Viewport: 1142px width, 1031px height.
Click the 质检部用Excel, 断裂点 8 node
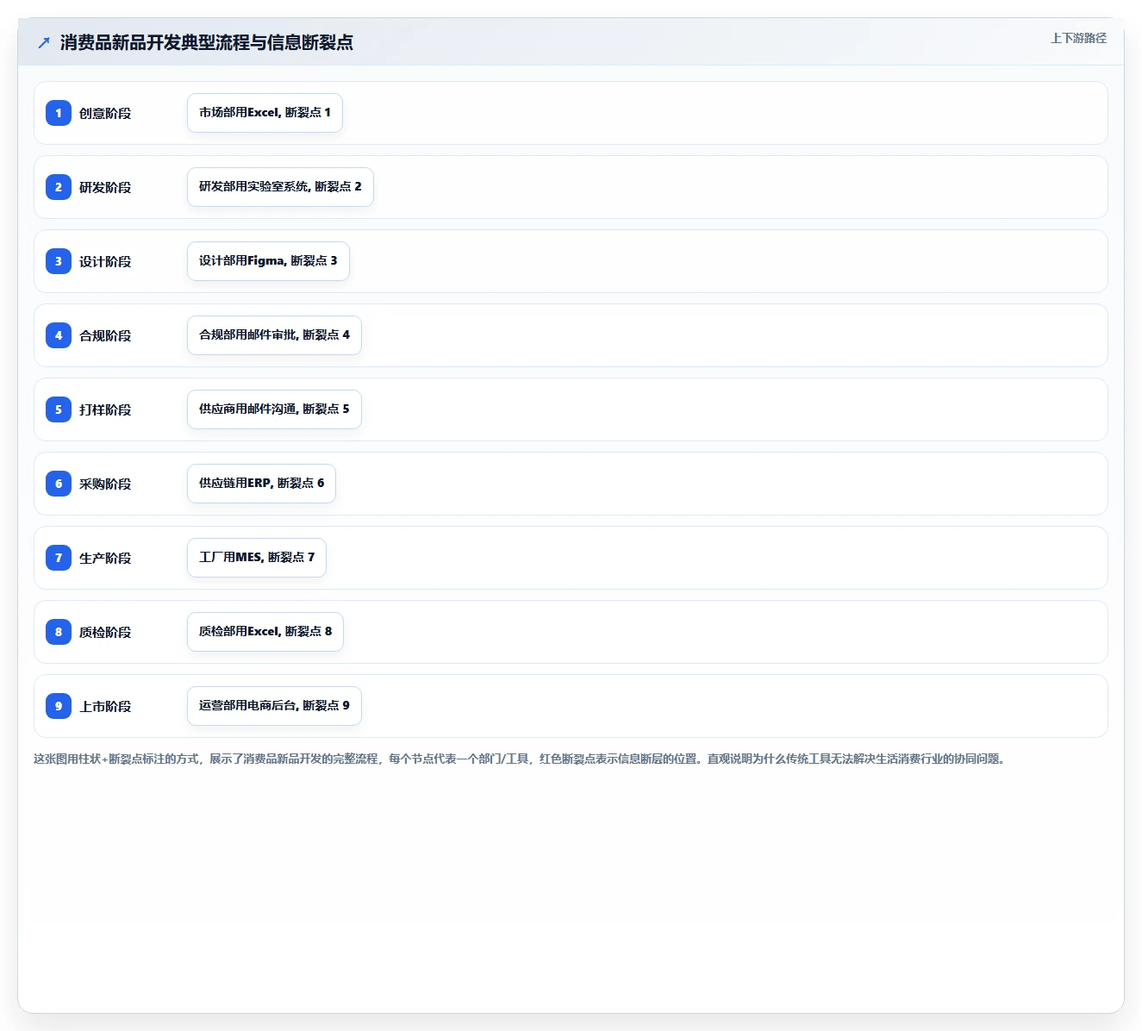click(x=265, y=632)
